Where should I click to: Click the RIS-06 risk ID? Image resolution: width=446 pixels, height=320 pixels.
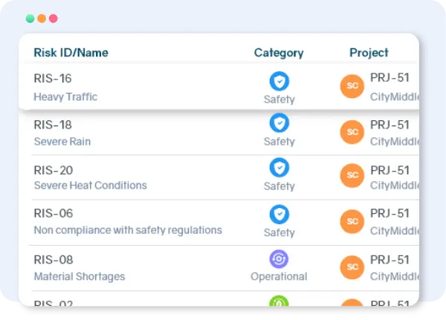coord(53,214)
